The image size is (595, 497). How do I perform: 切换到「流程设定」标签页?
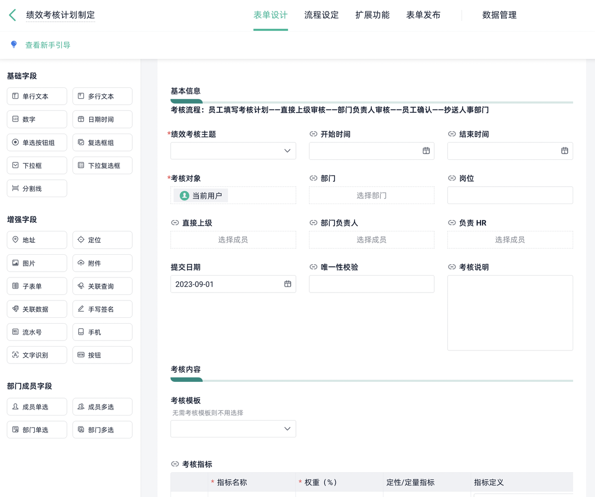coord(321,15)
